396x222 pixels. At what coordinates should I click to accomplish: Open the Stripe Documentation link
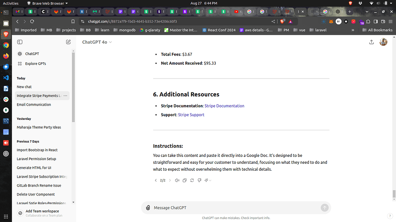pos(224,106)
